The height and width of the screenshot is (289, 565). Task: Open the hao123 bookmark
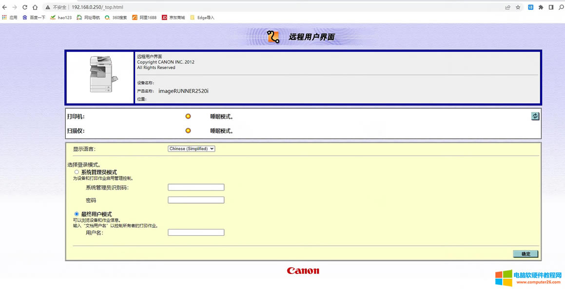tap(61, 18)
